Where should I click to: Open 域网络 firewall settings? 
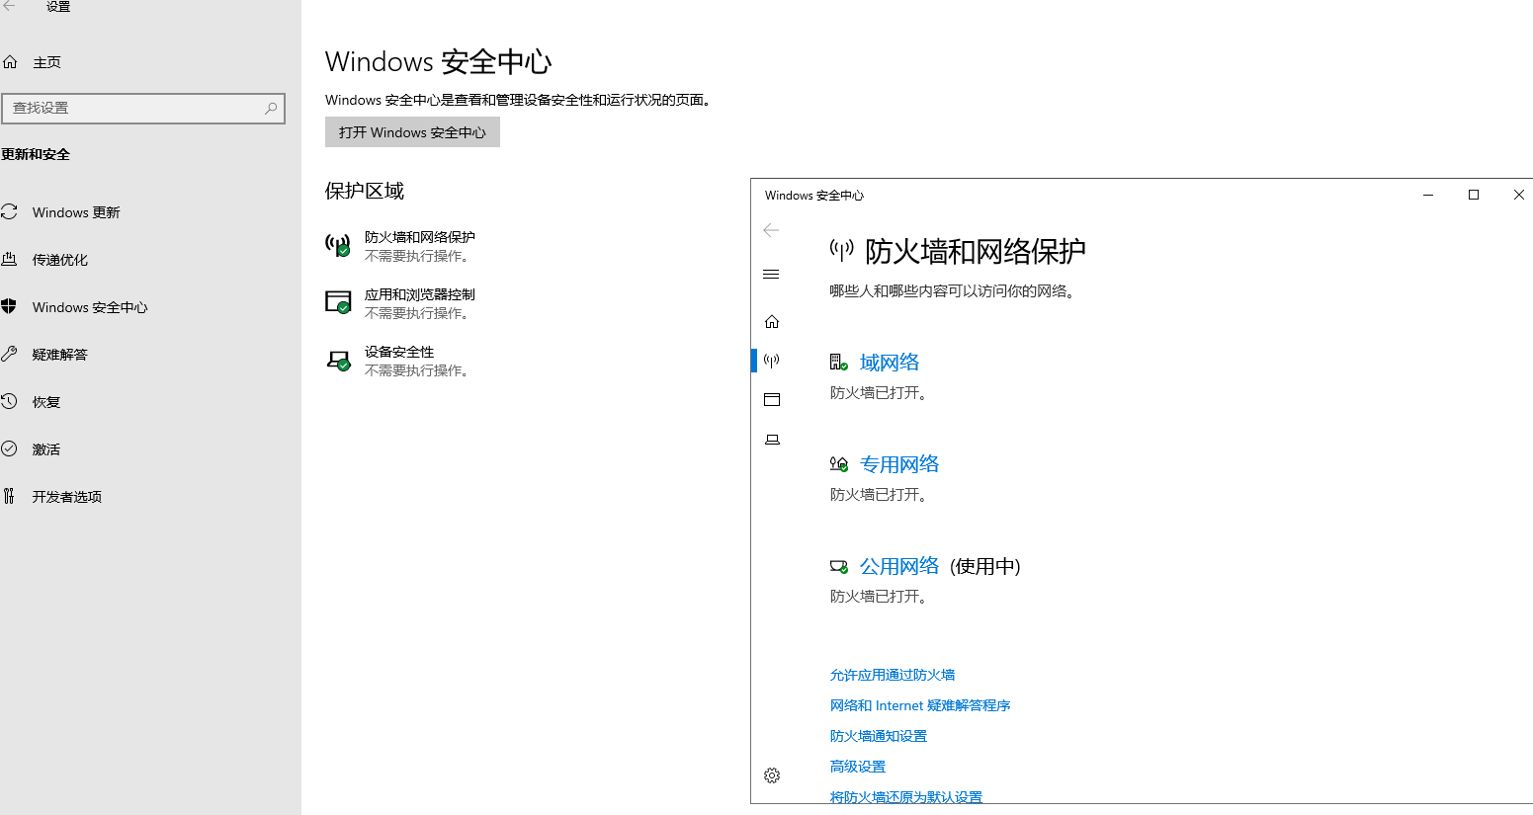click(x=889, y=363)
